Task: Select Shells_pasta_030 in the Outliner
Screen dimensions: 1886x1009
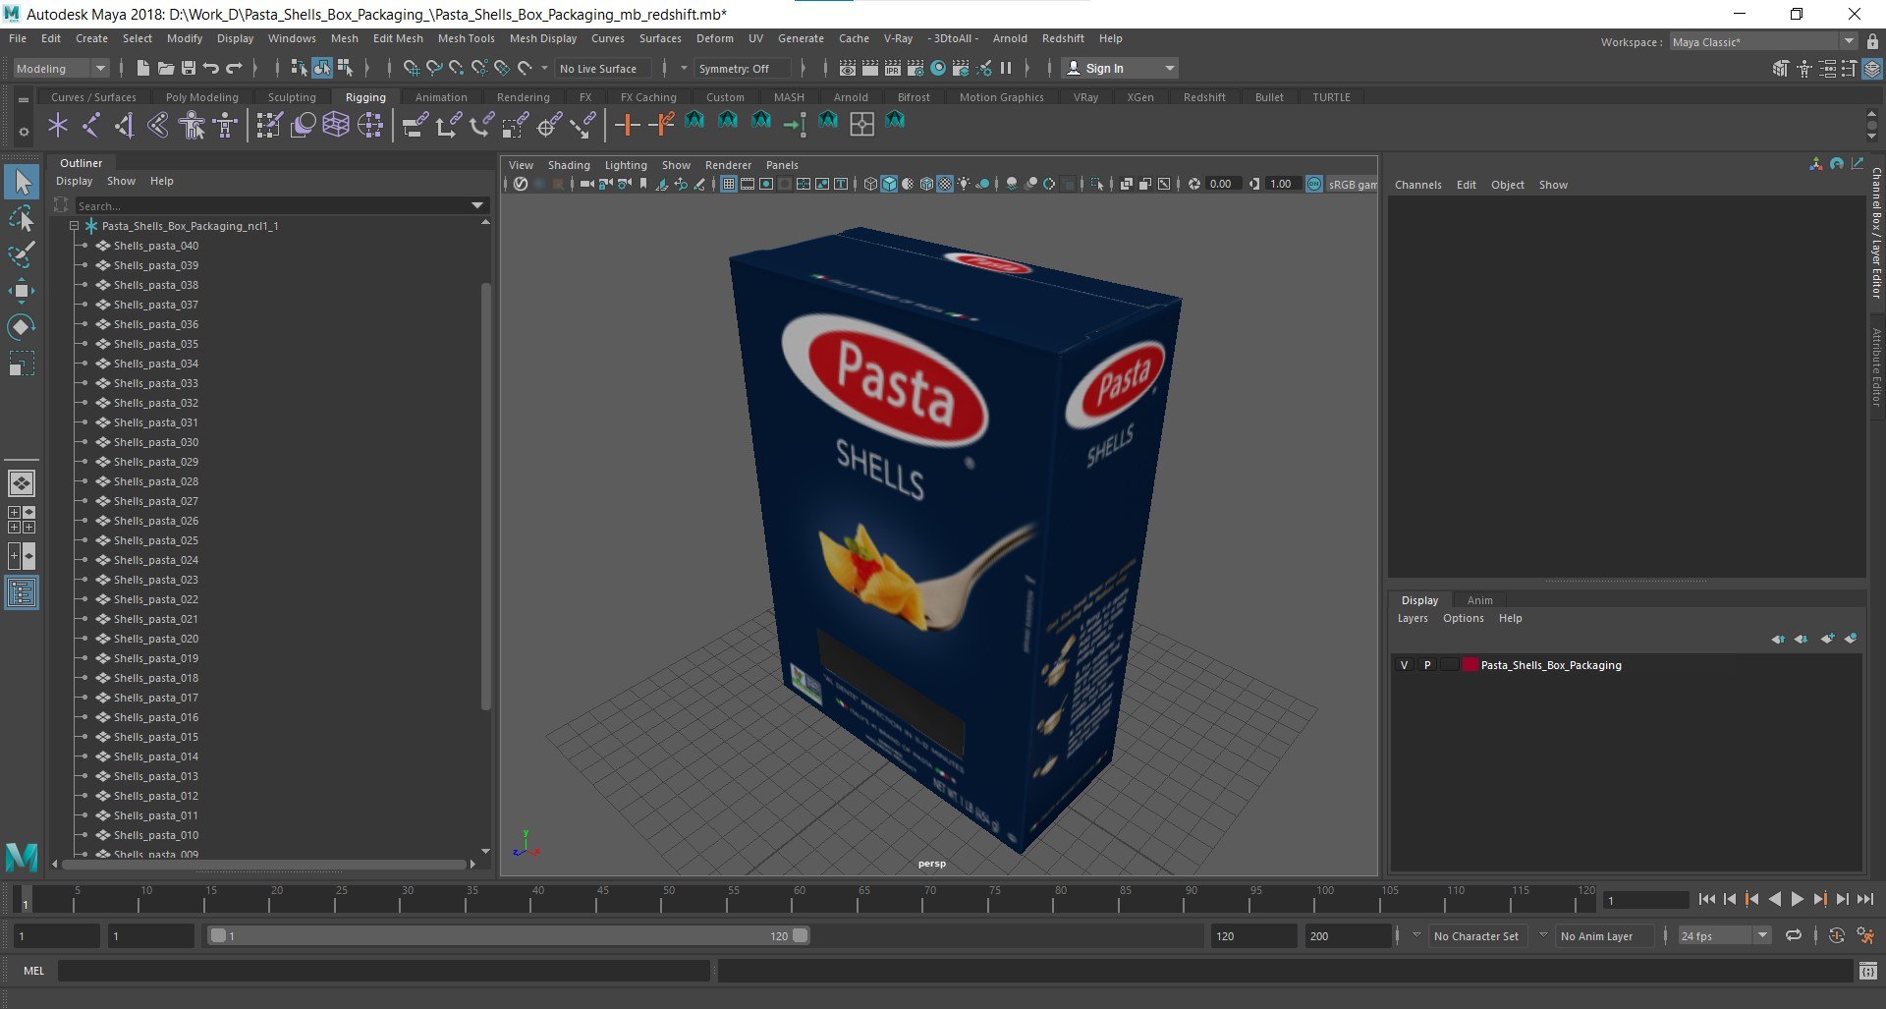Action: coord(155,442)
